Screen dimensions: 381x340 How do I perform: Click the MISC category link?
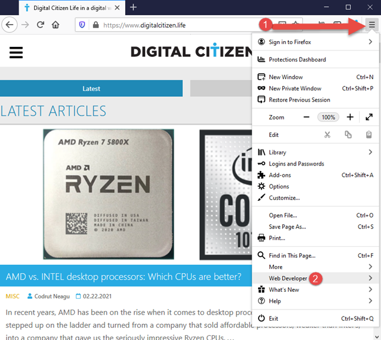[x=12, y=297]
